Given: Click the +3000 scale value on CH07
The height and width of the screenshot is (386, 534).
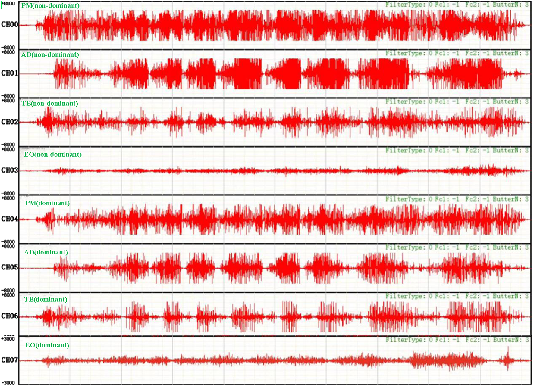Looking at the screenshot, I should [8, 339].
